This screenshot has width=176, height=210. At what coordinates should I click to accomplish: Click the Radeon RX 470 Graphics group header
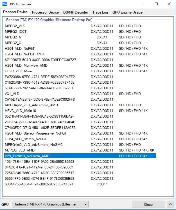(49, 20)
